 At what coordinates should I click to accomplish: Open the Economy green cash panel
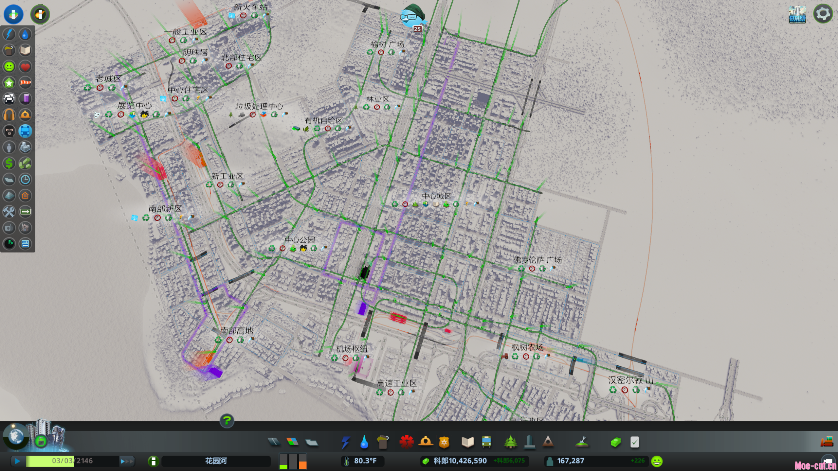coord(616,442)
